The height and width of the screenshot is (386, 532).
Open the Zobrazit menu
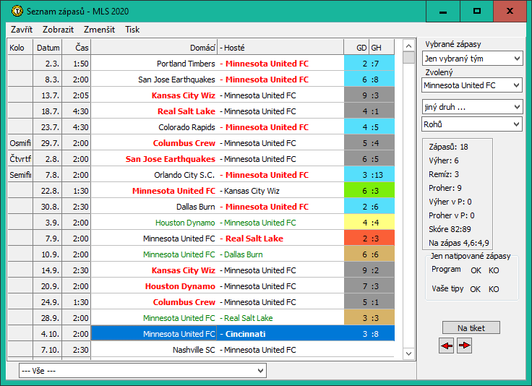tap(58, 30)
